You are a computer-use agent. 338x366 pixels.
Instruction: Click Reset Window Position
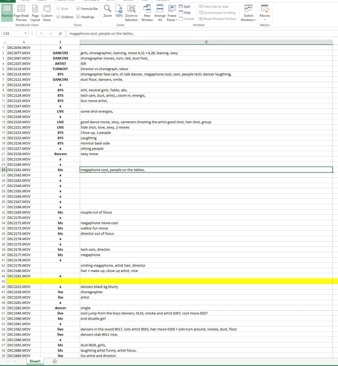218,19
